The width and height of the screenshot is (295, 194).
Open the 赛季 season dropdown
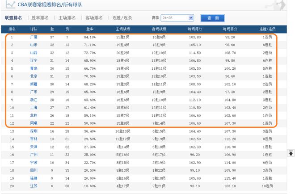177,18
